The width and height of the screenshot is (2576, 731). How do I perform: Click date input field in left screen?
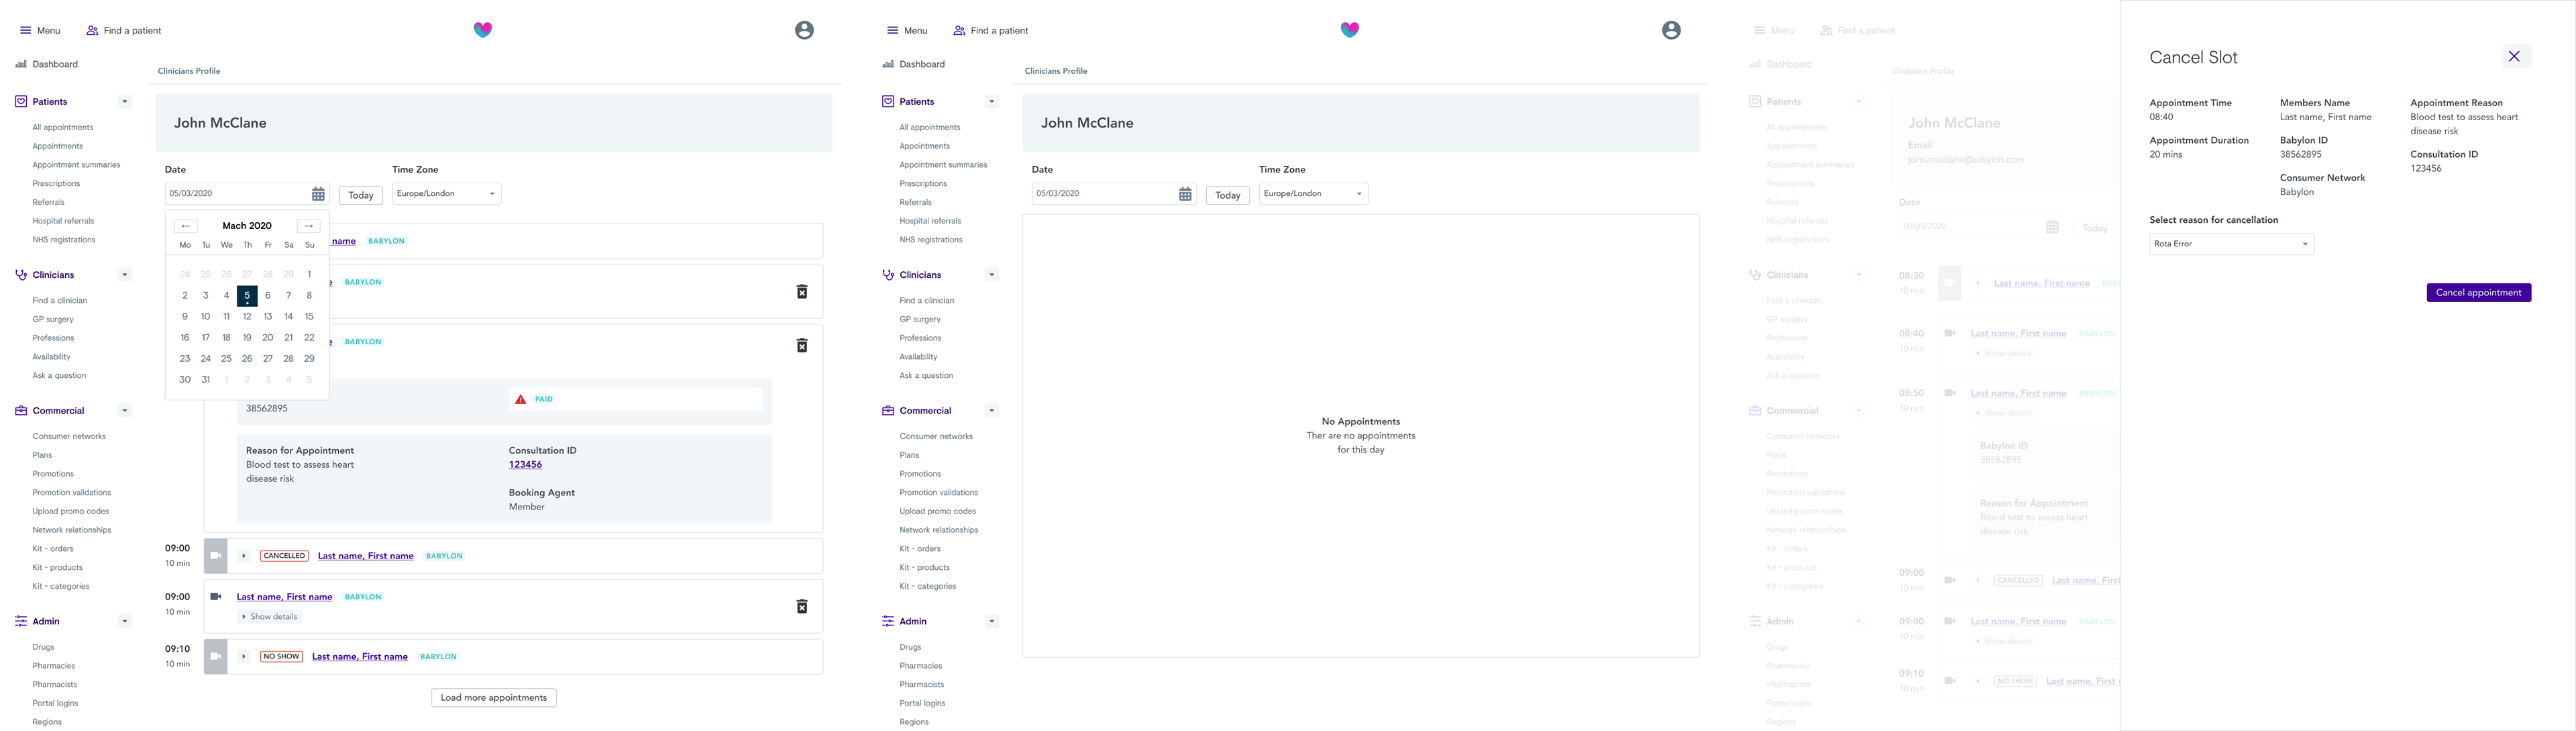[x=246, y=194]
